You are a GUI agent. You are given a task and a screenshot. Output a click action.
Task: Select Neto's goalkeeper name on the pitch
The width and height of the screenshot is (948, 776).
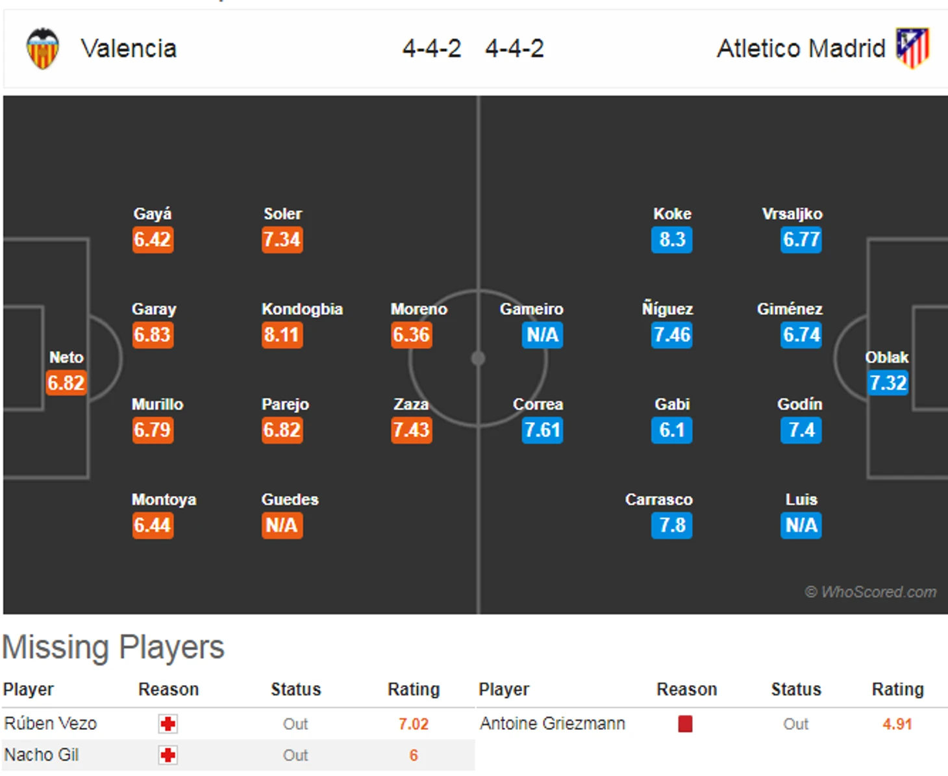tap(66, 357)
